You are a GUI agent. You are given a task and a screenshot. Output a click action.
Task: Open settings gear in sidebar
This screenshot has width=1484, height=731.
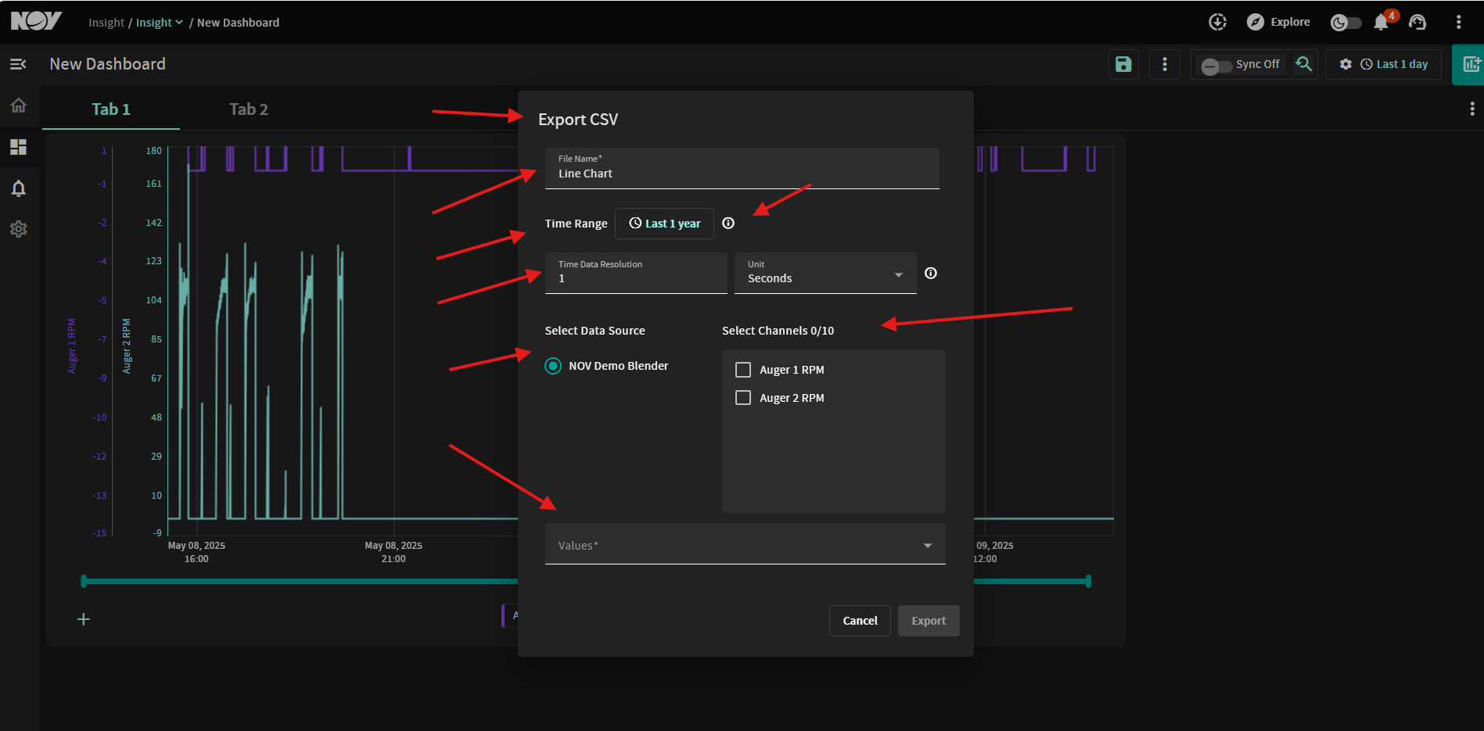pos(19,229)
